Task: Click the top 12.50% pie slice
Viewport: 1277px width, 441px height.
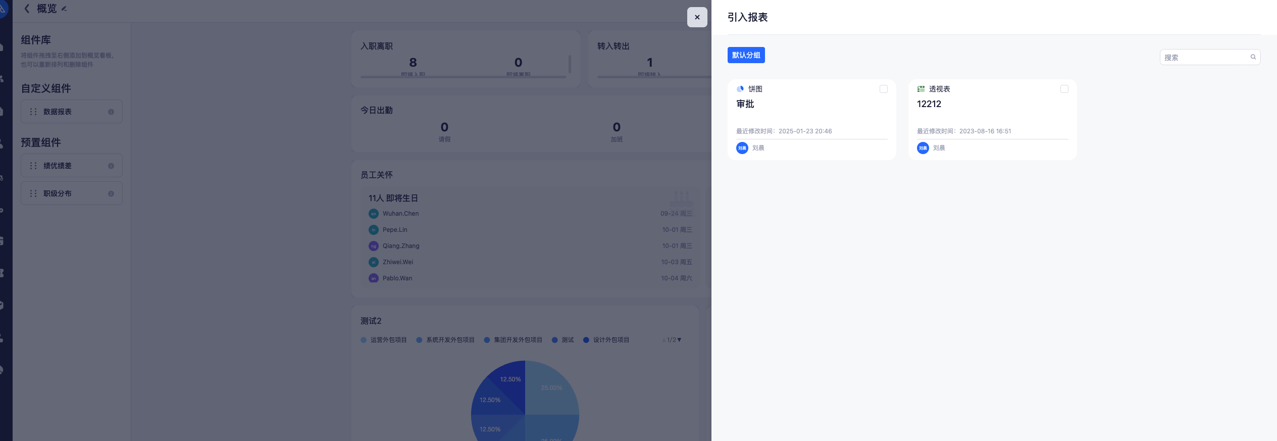Action: point(510,379)
